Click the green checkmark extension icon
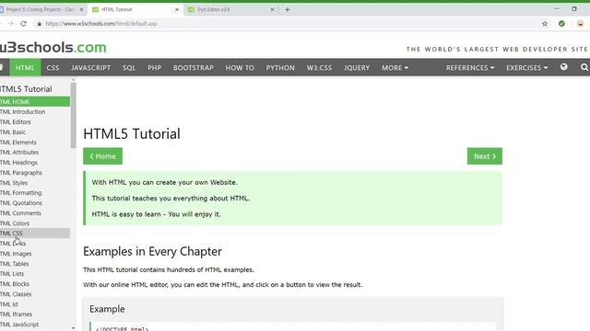This screenshot has width=590, height=331. 561,24
